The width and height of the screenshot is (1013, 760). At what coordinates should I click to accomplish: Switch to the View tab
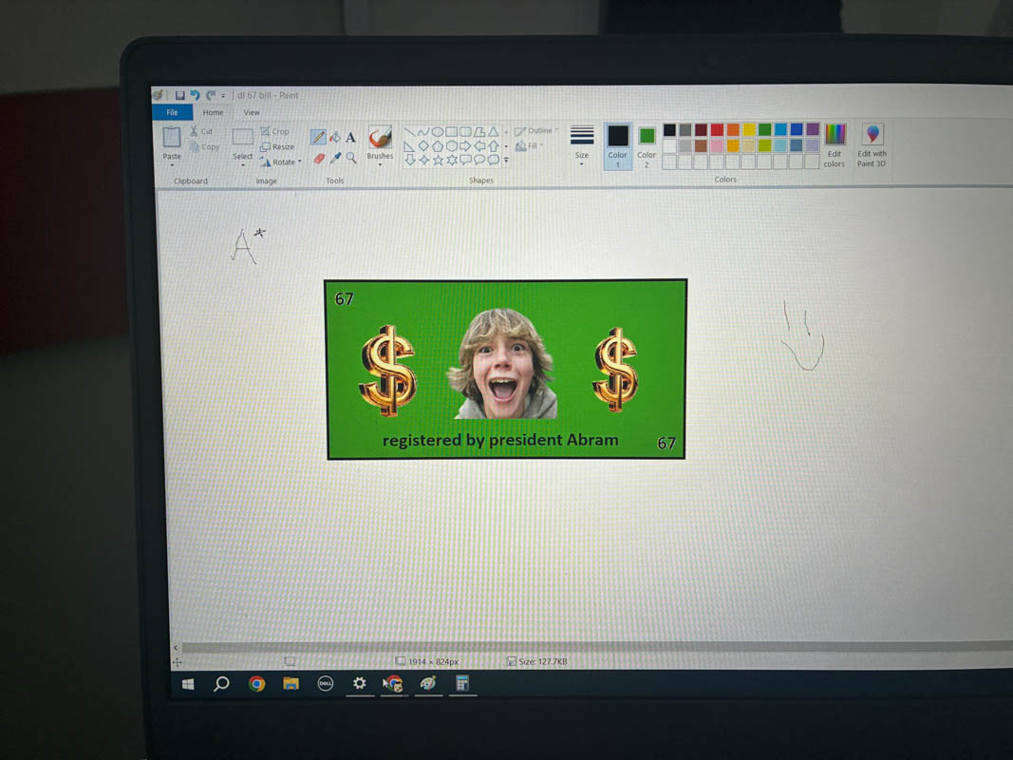(x=252, y=112)
